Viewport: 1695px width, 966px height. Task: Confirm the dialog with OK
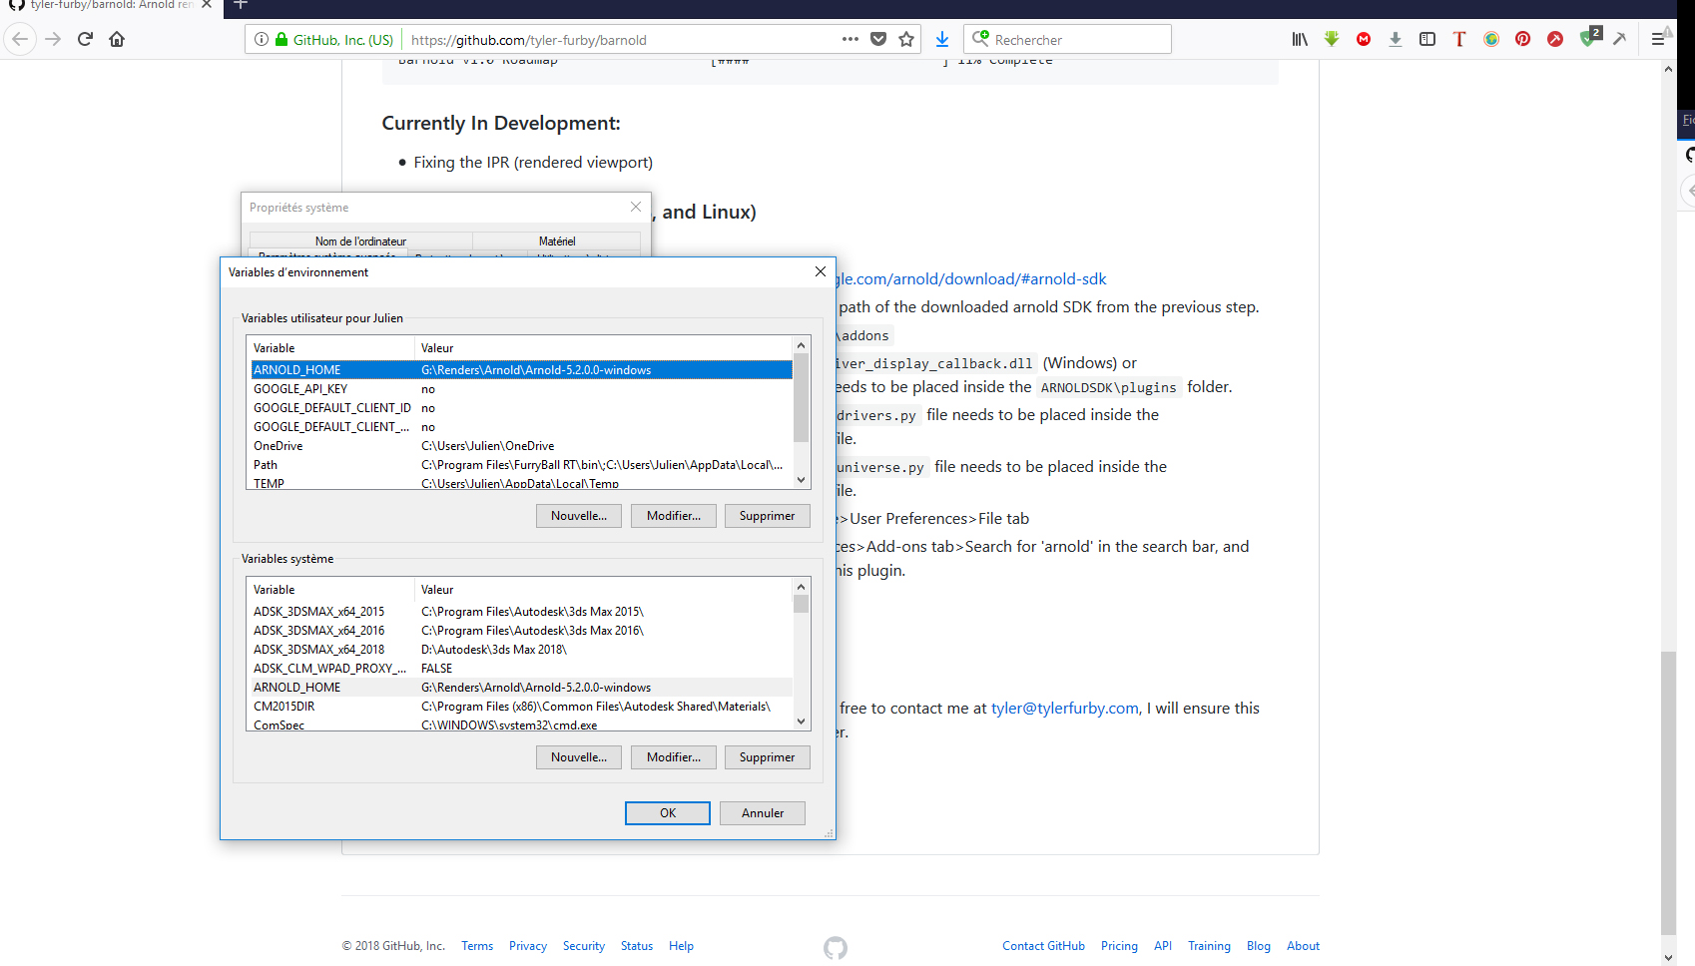668,813
